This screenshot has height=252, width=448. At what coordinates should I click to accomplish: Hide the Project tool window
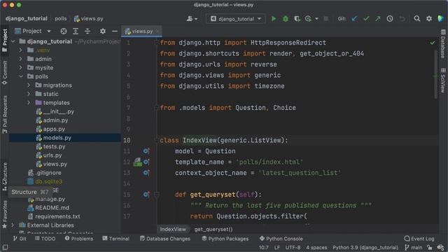(x=115, y=31)
